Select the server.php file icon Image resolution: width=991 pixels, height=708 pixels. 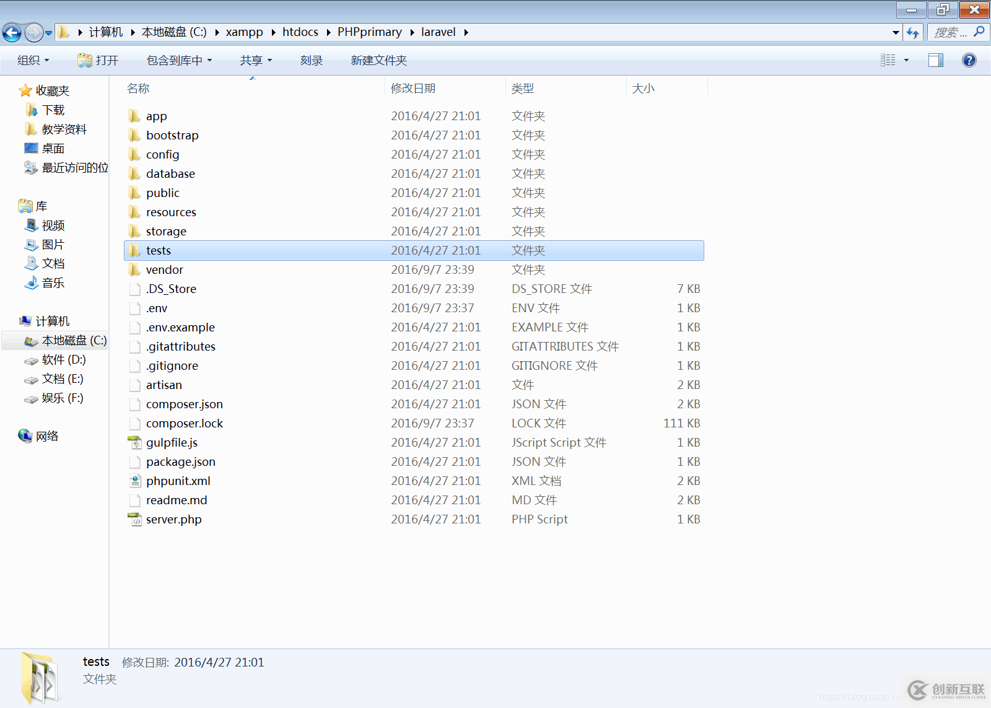tap(134, 519)
